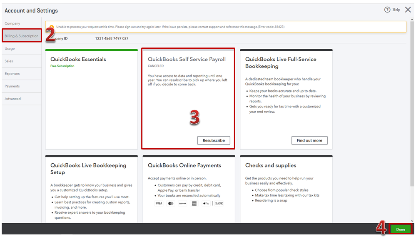The height and width of the screenshot is (237, 416).
Task: Click the Free Subscription label
Action: pos(62,66)
